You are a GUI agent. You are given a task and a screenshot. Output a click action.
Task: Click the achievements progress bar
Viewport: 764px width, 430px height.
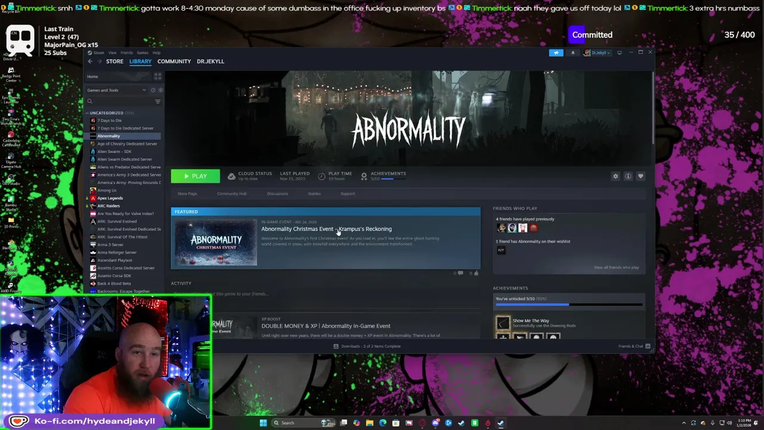(x=569, y=305)
